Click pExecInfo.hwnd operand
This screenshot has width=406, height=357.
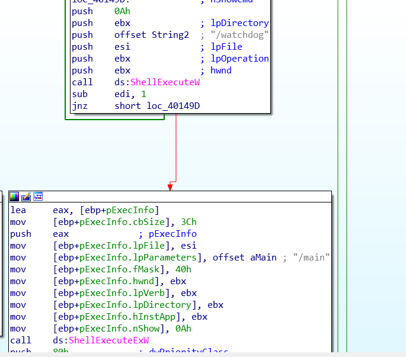click(x=117, y=281)
